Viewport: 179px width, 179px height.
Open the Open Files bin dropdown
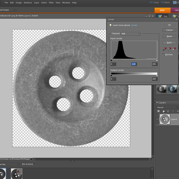pyautogui.click(x=10, y=164)
